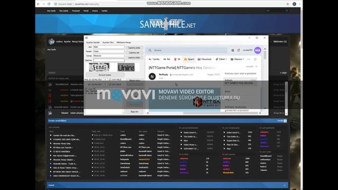Open the Chrome profile avatar icon
Screen dimensions: 338x190
click(x=294, y=4)
